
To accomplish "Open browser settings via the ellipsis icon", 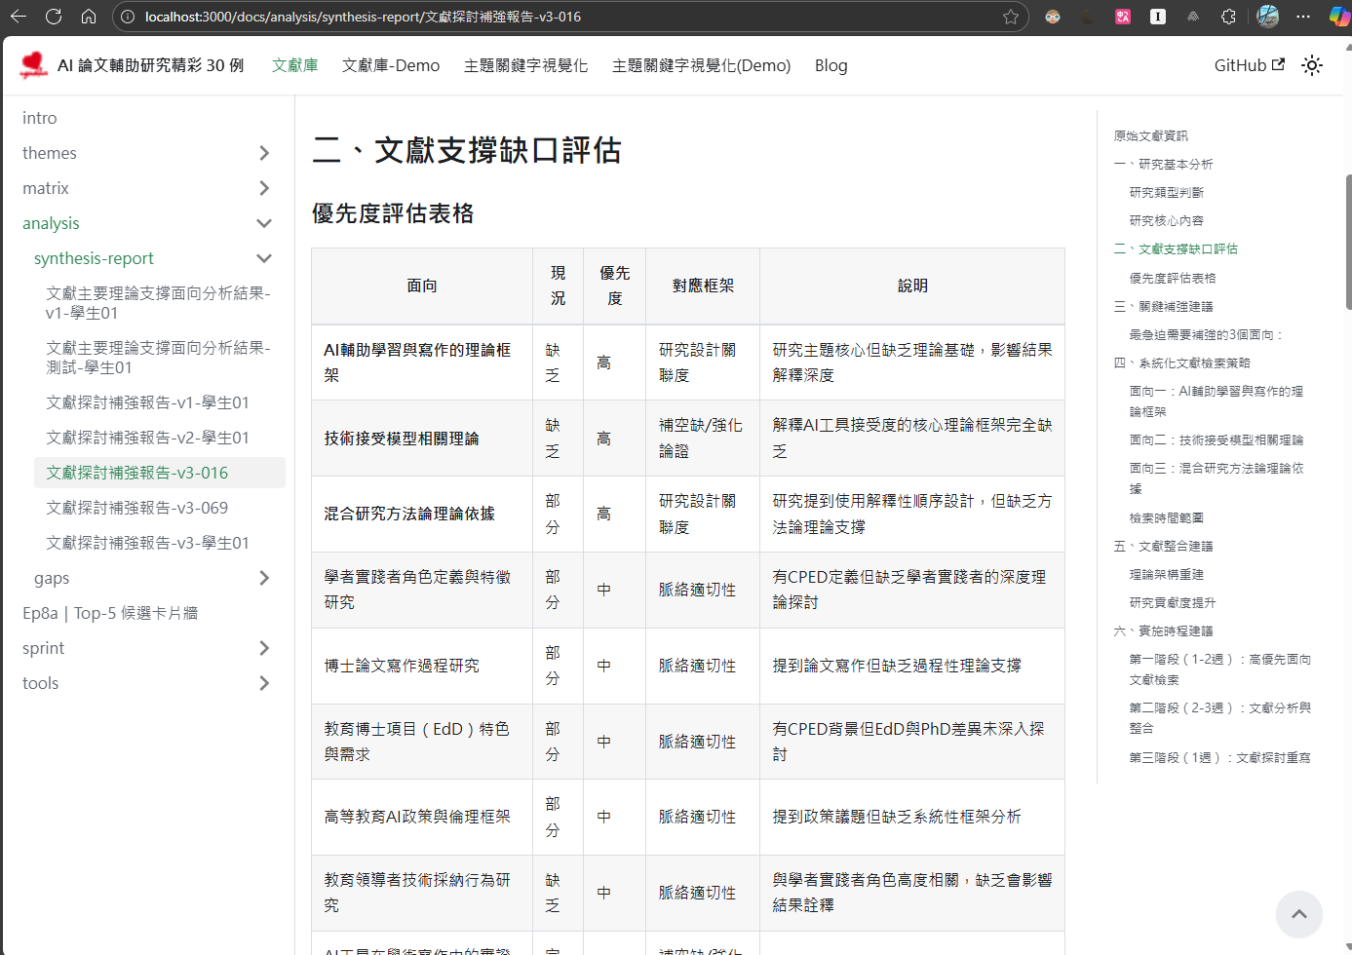I will point(1303,17).
